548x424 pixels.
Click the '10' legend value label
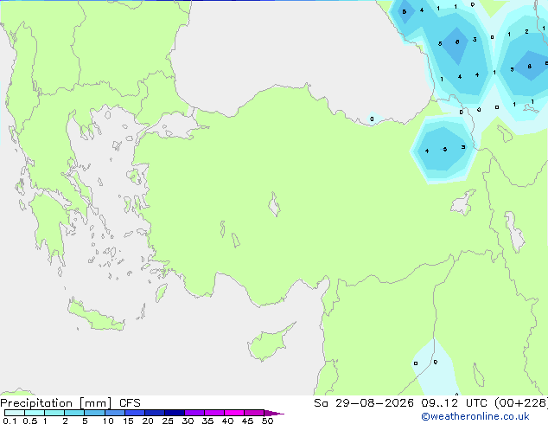tap(108, 421)
